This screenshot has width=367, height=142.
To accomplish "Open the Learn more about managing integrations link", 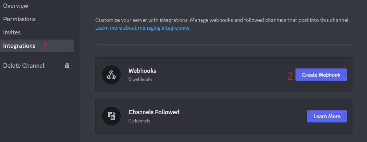I will point(143,28).
